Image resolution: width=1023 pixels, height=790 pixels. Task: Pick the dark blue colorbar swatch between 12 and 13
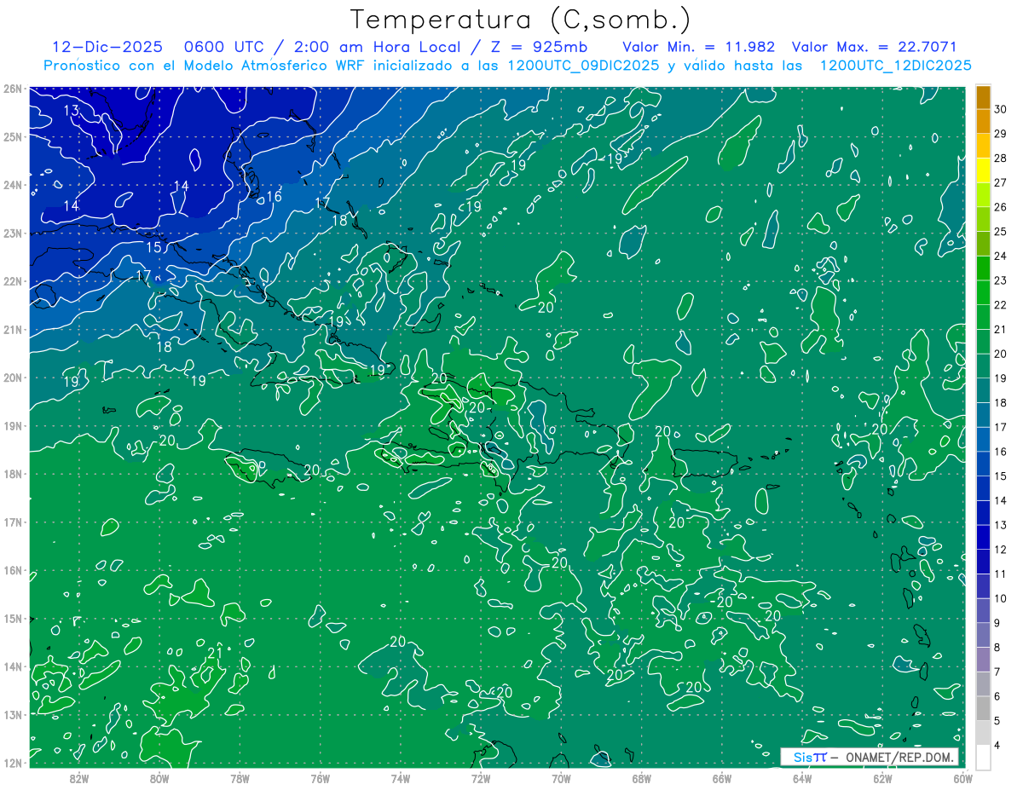(983, 537)
